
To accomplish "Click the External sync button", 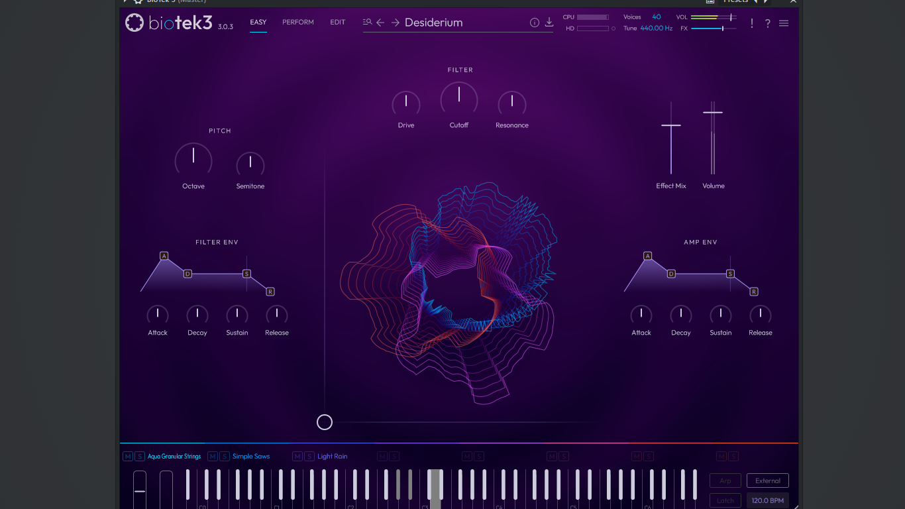I will (x=768, y=481).
